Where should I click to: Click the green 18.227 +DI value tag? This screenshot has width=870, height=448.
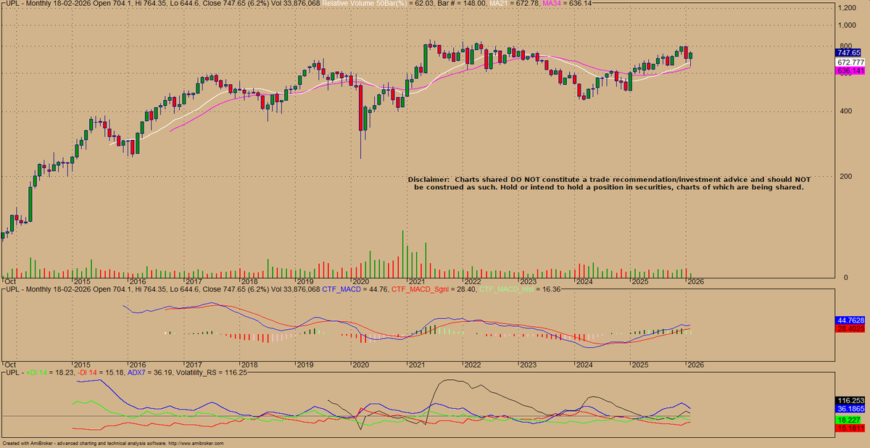coord(848,420)
